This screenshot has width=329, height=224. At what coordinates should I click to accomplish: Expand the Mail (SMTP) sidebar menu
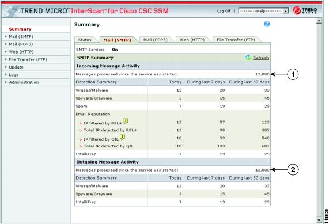[21, 36]
